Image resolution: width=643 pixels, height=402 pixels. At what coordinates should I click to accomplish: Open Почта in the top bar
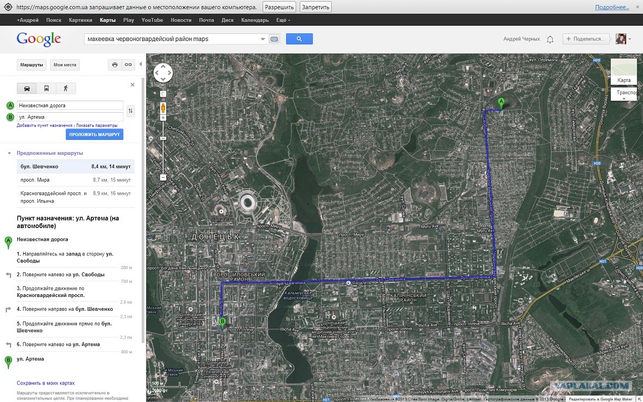tap(206, 20)
